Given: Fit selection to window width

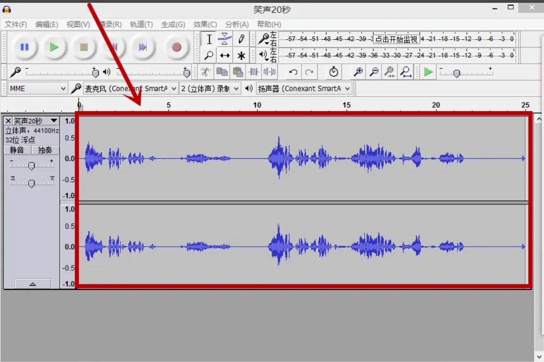Looking at the screenshot, I should (390, 72).
